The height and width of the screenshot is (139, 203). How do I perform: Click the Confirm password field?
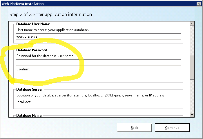98,76
